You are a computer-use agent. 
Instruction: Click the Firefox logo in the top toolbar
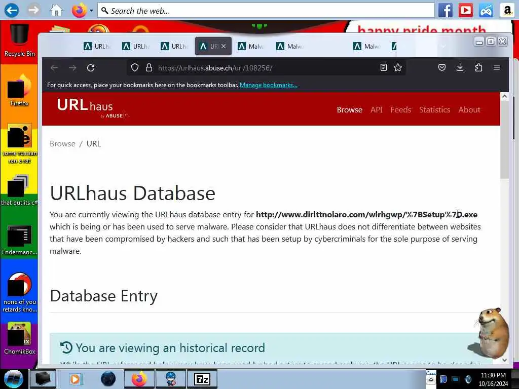coord(79,11)
